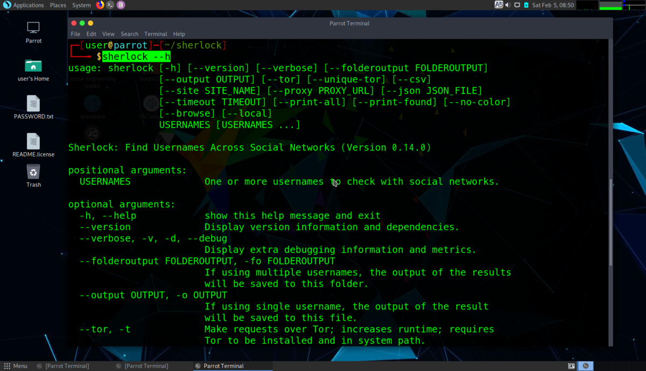Screen dimensions: 646x371
Task: Open README.license file on desktop
Action: (33, 145)
